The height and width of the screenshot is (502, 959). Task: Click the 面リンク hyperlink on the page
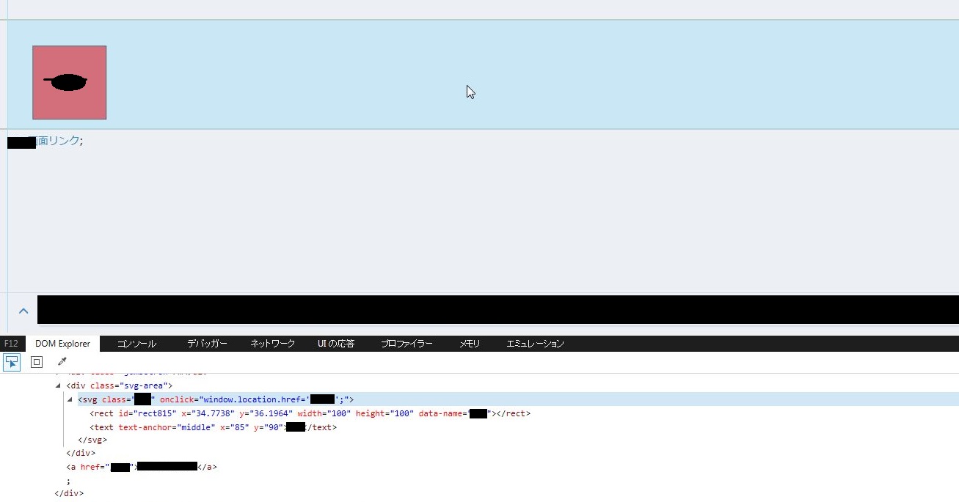click(x=57, y=141)
